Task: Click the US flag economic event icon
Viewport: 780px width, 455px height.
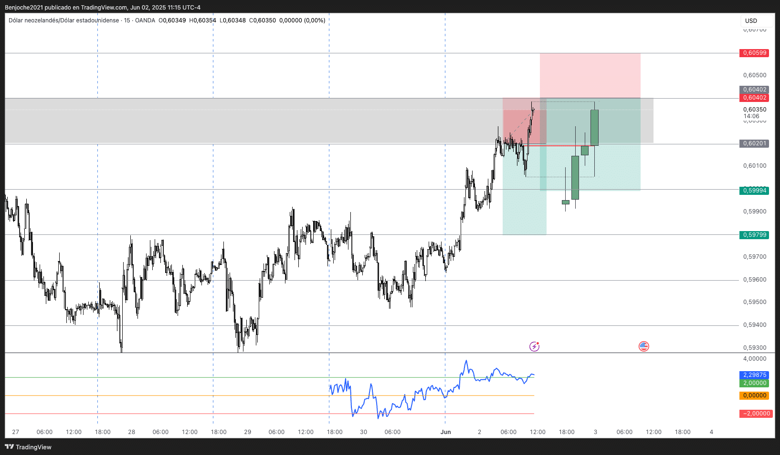Action: coord(643,346)
